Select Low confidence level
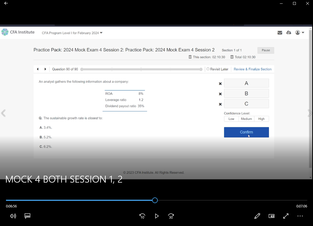This screenshot has height=226, width=313. click(231, 119)
